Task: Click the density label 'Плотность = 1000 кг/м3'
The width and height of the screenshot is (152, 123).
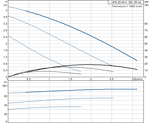Action: point(127,6)
